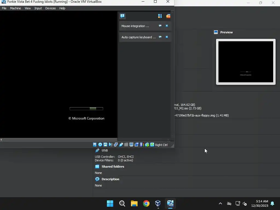
Task: Open the Machine menu
Action: pyautogui.click(x=15, y=8)
